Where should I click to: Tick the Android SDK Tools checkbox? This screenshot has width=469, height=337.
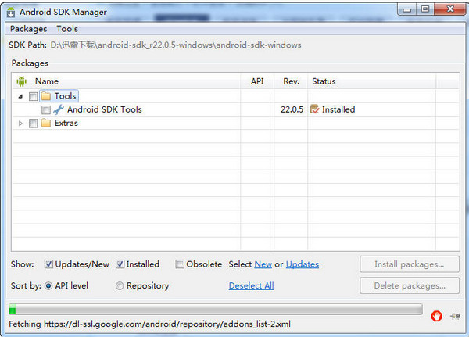click(46, 109)
